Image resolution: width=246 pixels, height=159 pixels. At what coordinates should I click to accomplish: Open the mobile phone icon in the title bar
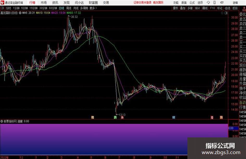coord(215,3)
